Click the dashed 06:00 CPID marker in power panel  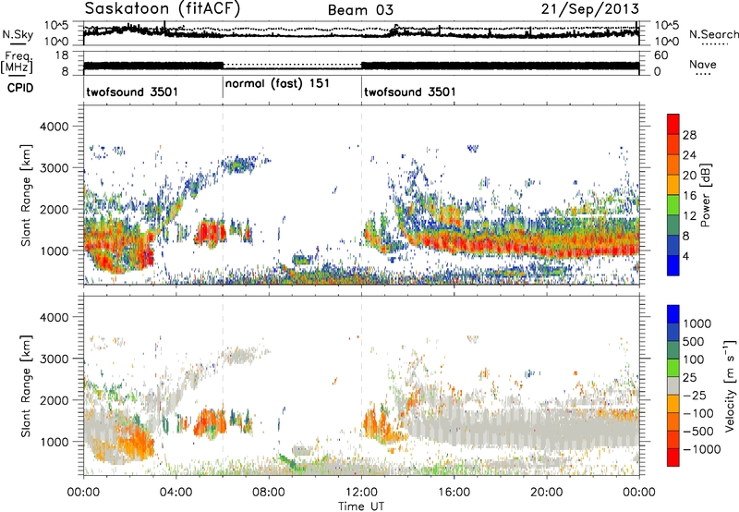(223, 195)
